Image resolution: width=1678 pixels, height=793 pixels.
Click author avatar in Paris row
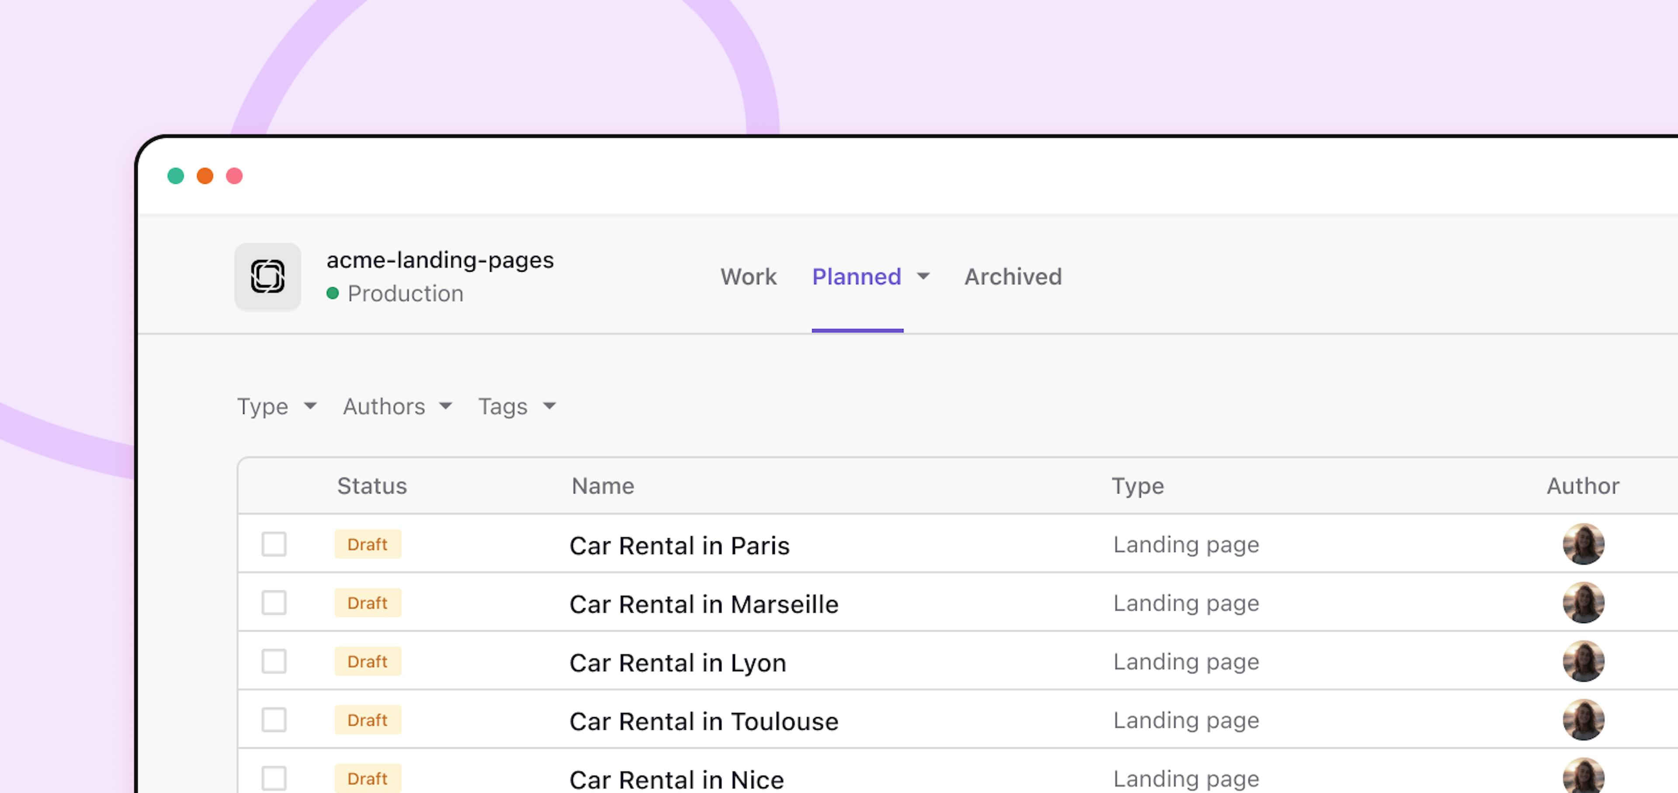pos(1583,544)
